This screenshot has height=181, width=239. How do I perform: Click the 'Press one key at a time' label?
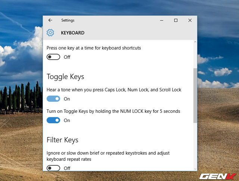pyautogui.click(x=94, y=48)
